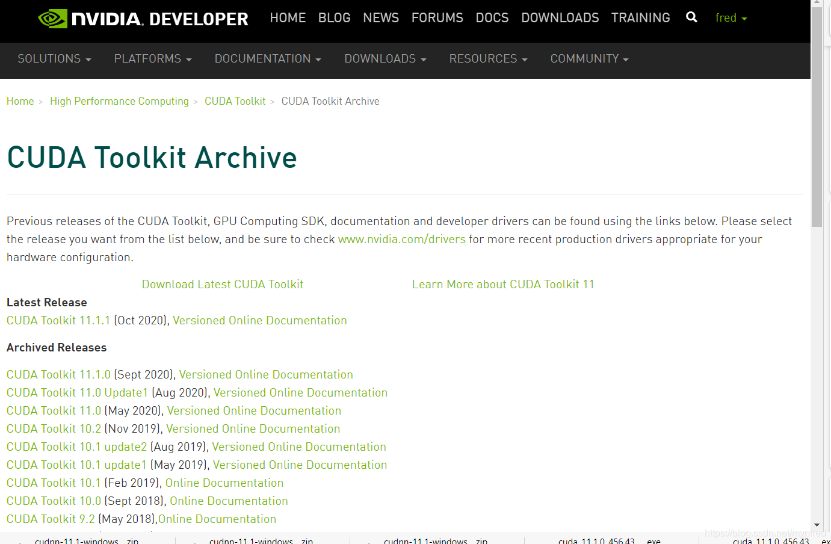Open DOWNLOADS in top navigation

(x=560, y=18)
